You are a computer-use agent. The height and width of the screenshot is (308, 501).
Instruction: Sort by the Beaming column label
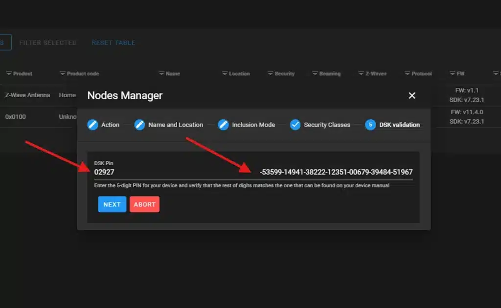[330, 74]
